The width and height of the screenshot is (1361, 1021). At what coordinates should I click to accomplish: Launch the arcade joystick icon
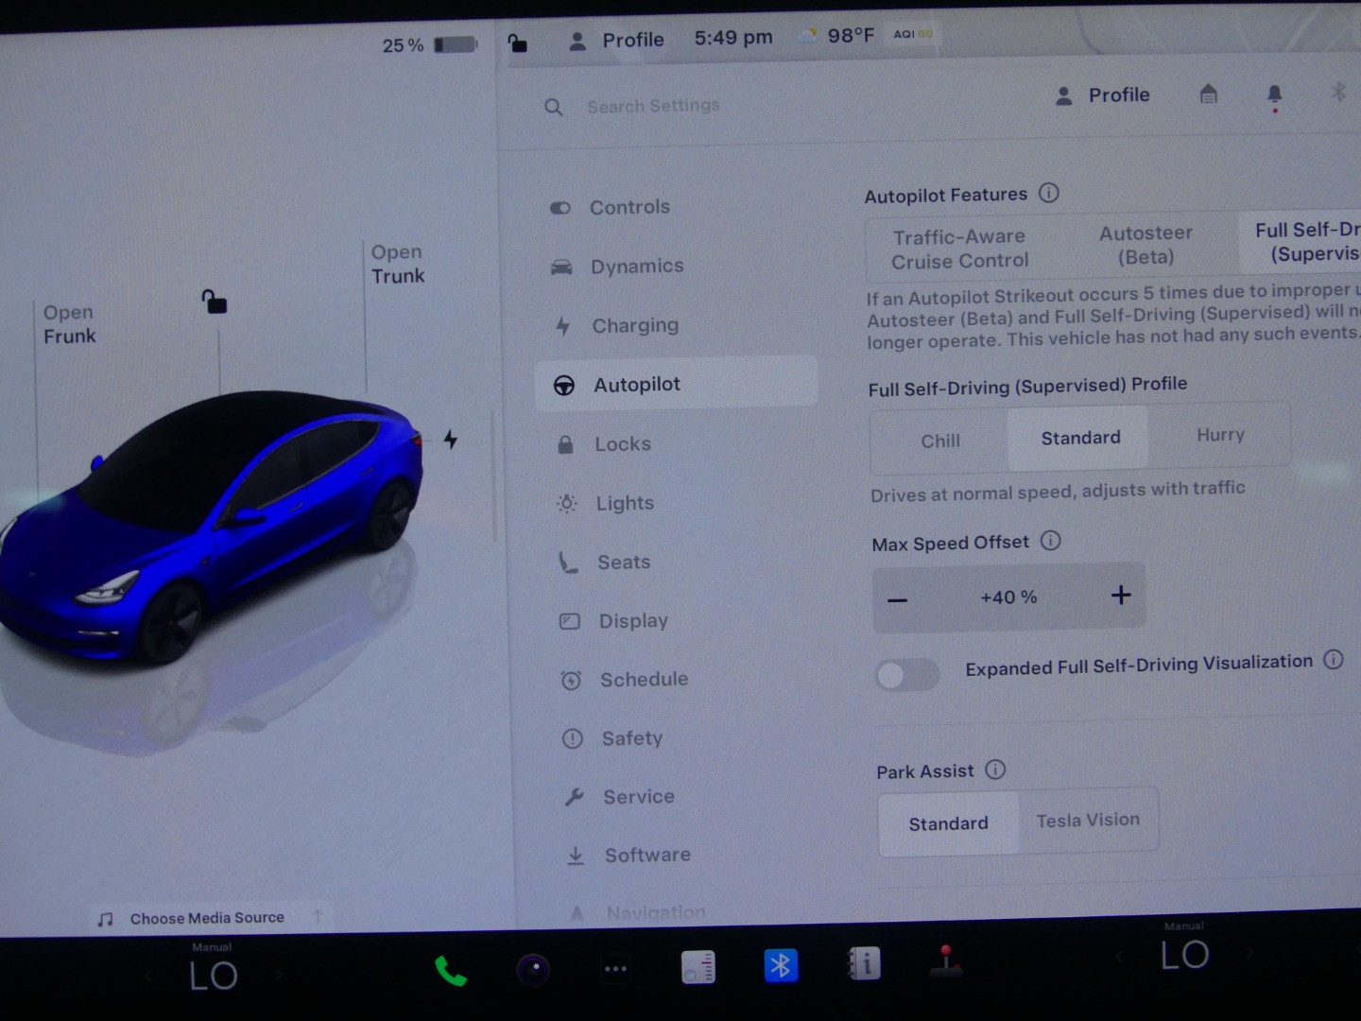(945, 961)
